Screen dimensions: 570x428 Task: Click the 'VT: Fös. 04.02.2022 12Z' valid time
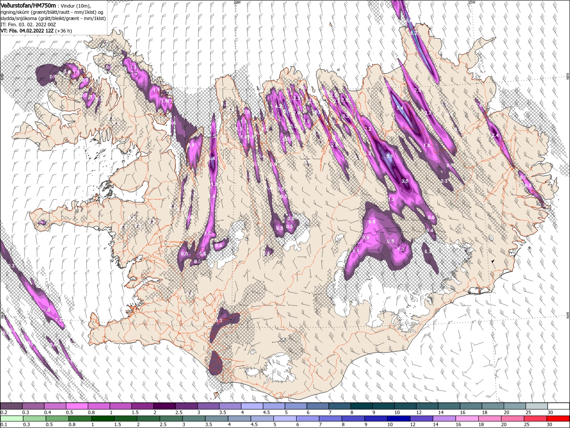coord(27,31)
